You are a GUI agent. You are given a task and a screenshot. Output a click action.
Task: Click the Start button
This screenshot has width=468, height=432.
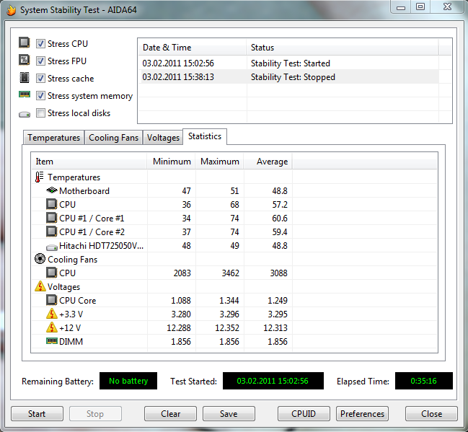click(37, 414)
